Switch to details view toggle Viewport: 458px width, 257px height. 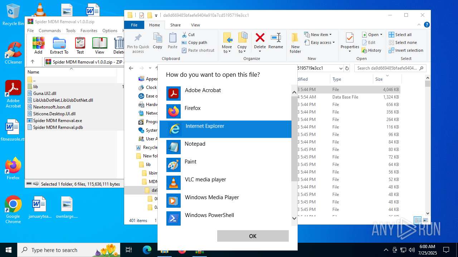418,220
